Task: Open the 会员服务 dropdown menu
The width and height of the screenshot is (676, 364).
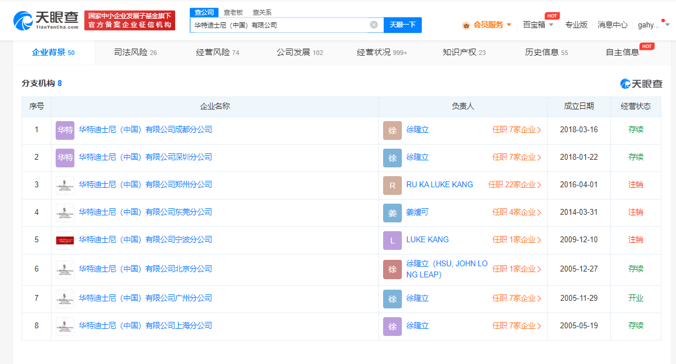Action: (x=492, y=25)
